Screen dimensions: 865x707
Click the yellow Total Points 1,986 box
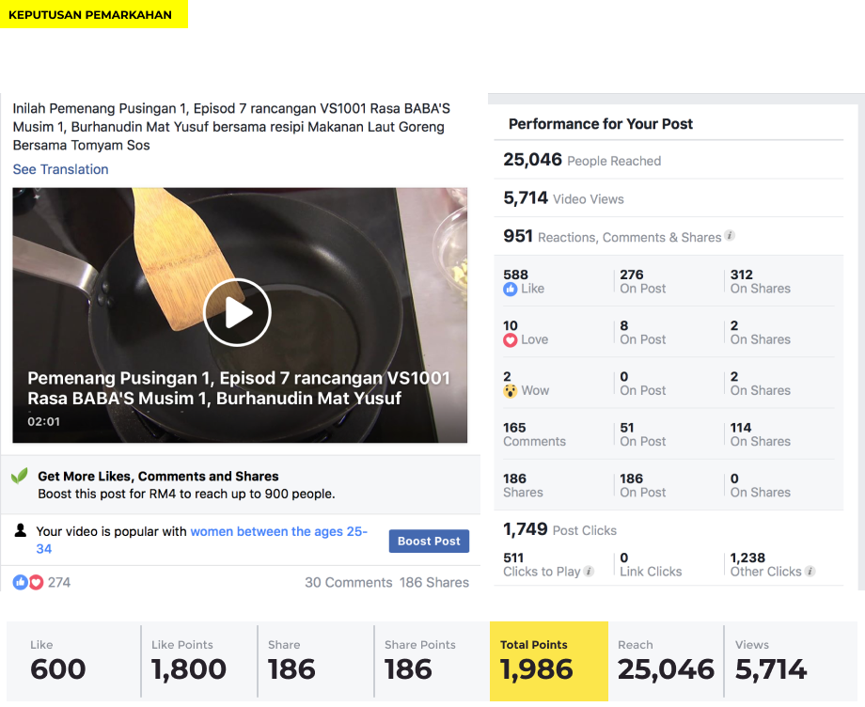coord(549,661)
